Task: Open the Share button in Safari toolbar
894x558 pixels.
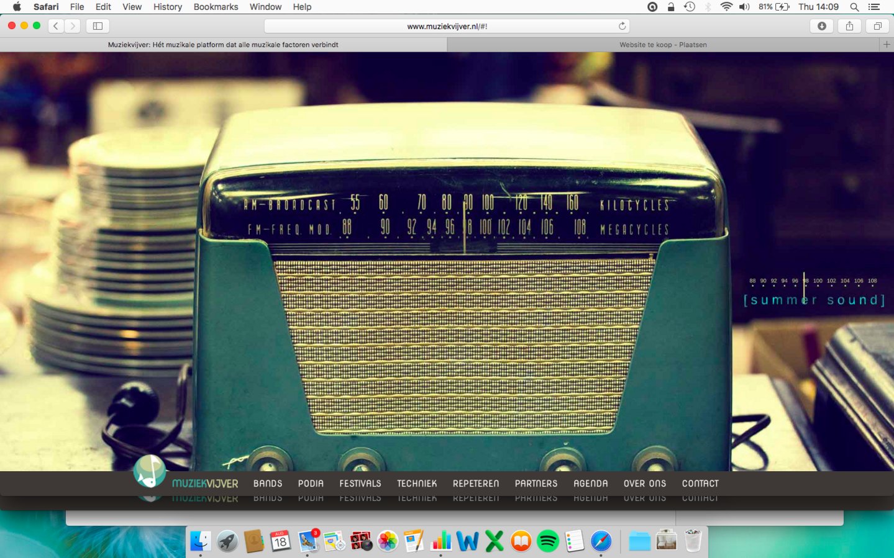Action: click(849, 26)
